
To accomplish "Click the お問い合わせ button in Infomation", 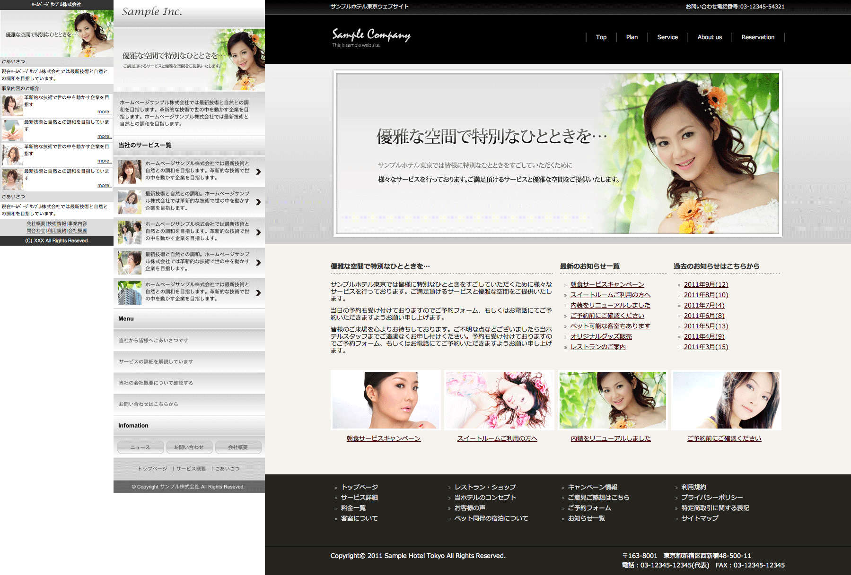I will click(x=189, y=447).
